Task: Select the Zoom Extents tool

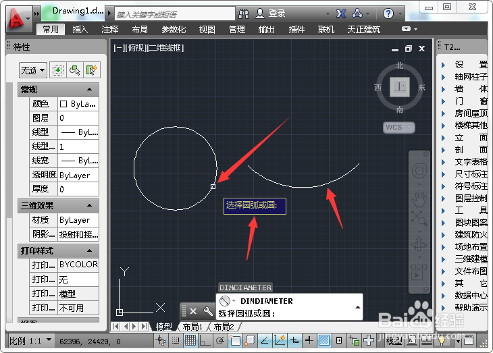Action: 419,218
